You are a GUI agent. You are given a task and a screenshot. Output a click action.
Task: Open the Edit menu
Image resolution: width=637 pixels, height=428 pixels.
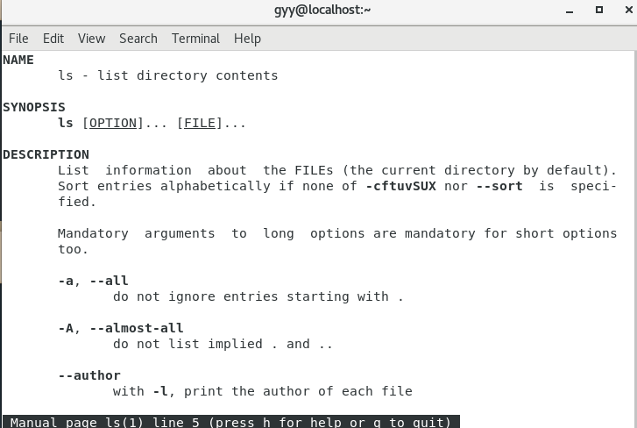53,39
